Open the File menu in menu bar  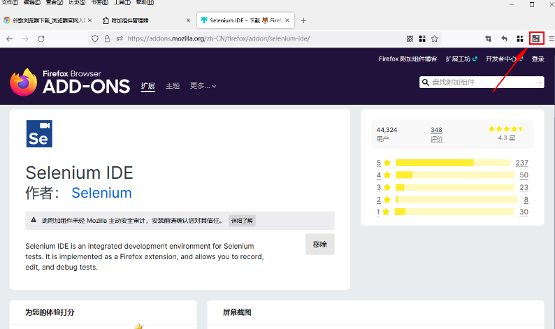[x=10, y=2]
